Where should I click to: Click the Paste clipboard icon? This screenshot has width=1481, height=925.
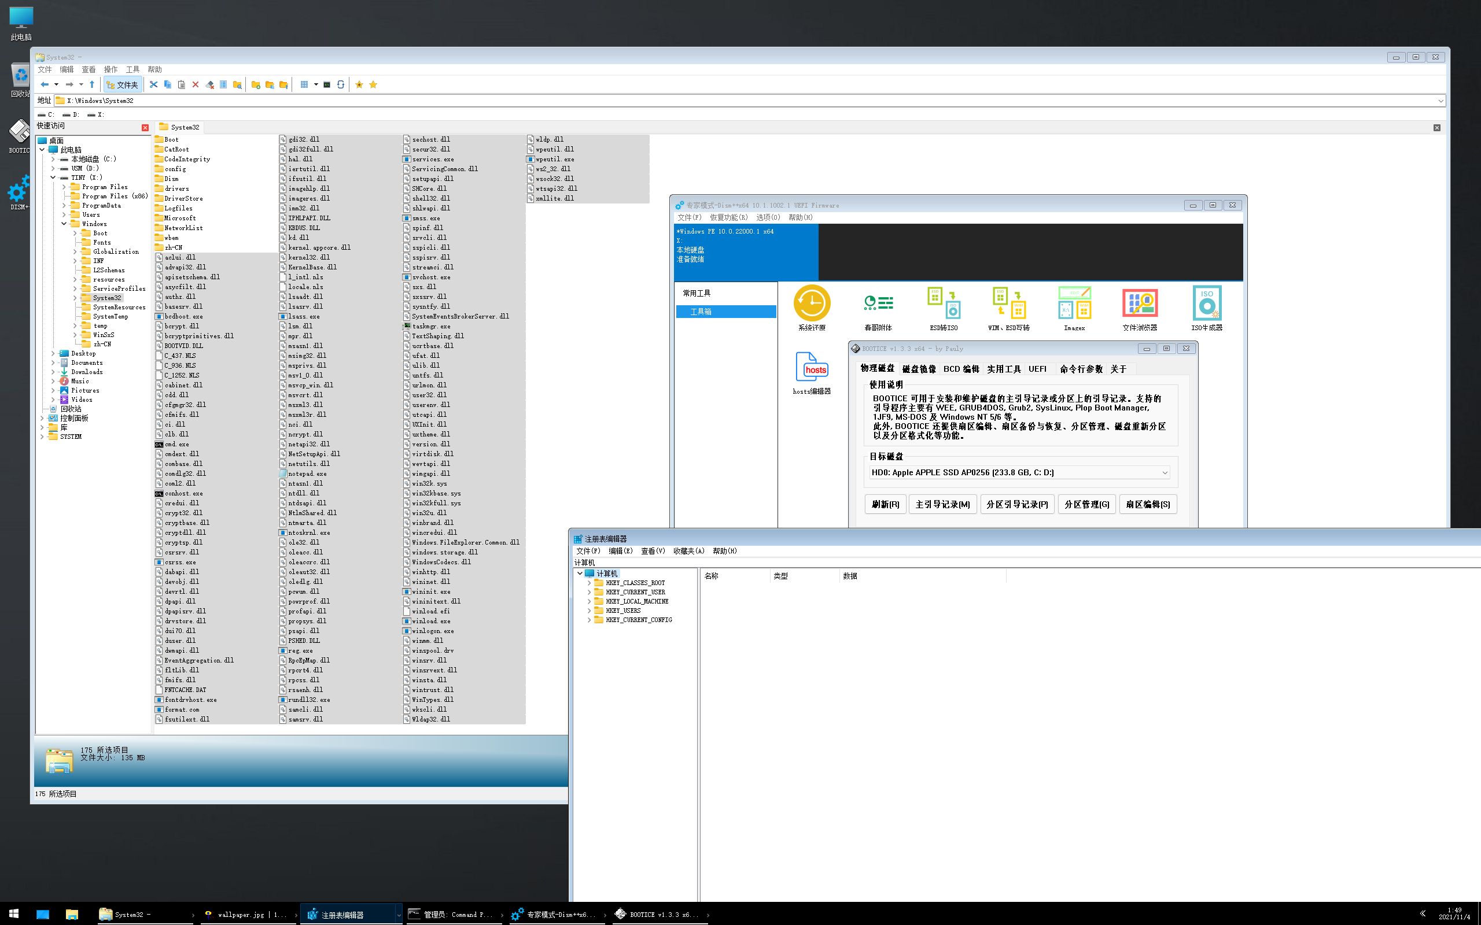click(181, 84)
